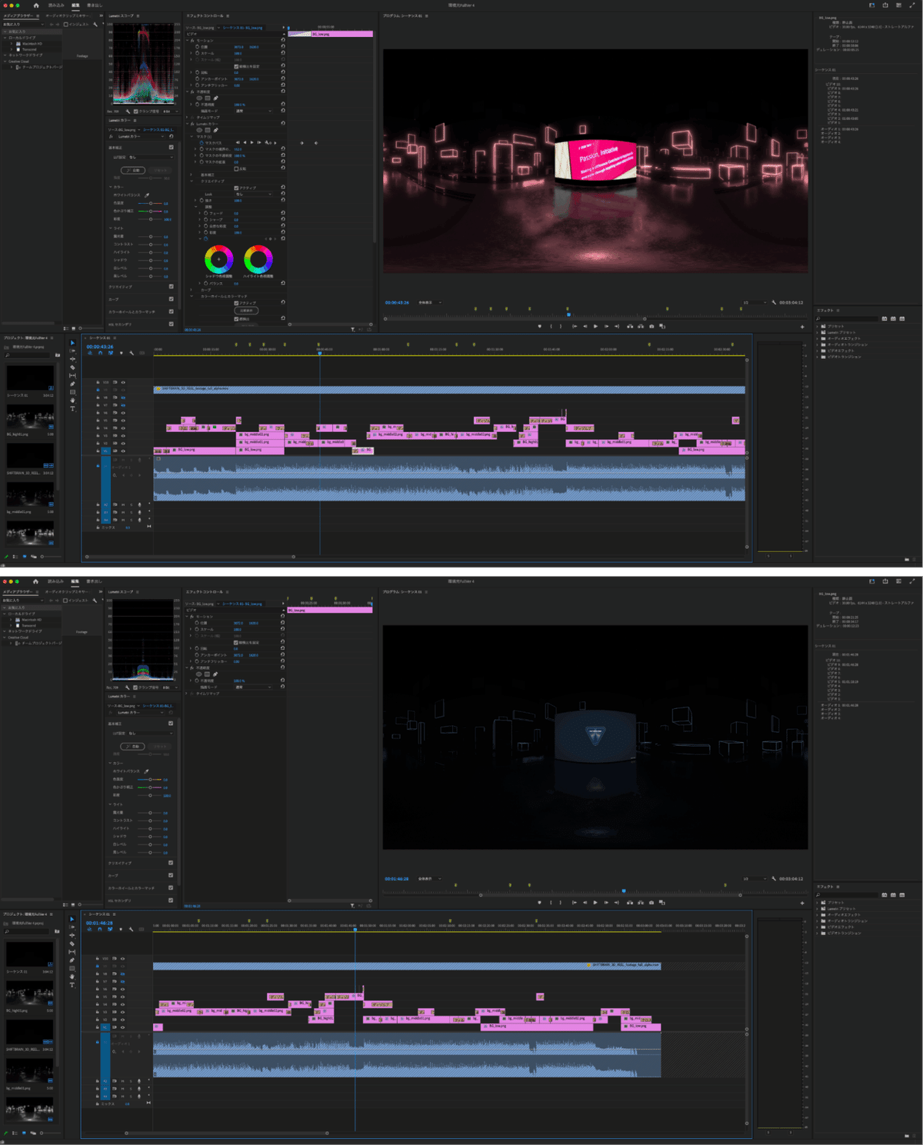
Task: Toggle Ingest checkbox in upper Media Browser
Action: coord(66,24)
